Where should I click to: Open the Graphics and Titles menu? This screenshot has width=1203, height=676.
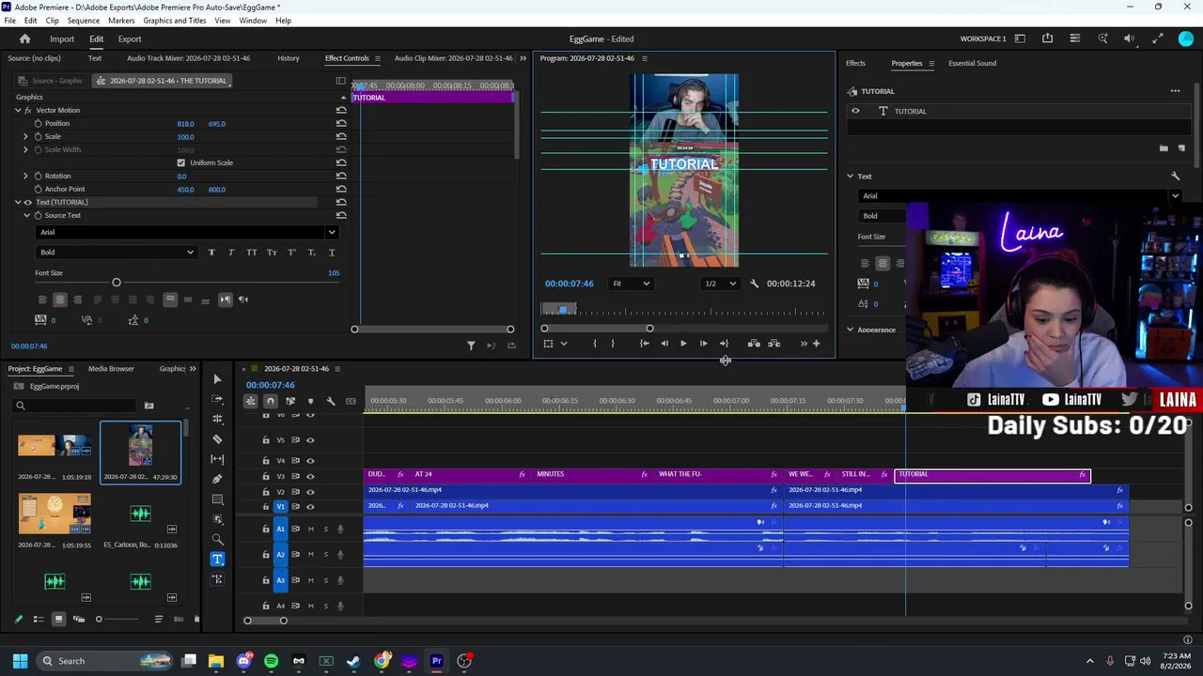tap(175, 21)
